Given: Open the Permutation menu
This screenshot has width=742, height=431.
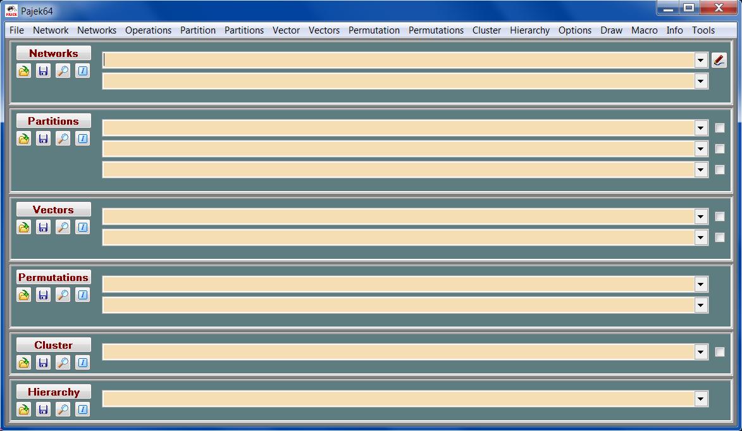Looking at the screenshot, I should 374,30.
